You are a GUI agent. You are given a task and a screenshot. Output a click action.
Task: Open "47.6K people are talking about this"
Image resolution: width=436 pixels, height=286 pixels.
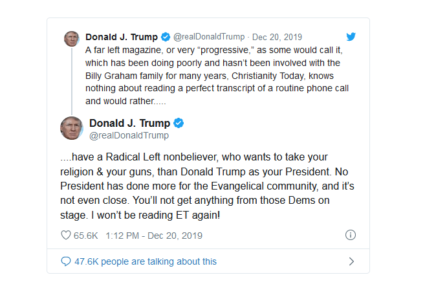146,261
